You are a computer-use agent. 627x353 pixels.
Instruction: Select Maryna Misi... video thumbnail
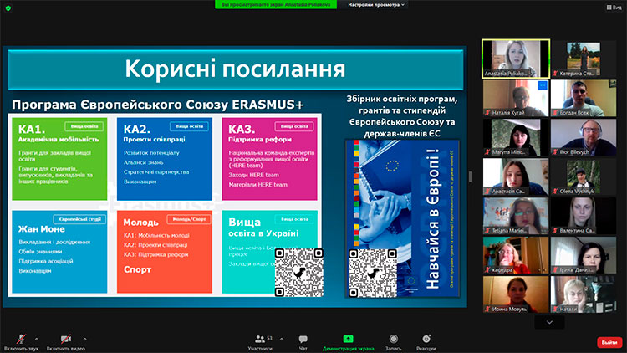click(516, 137)
